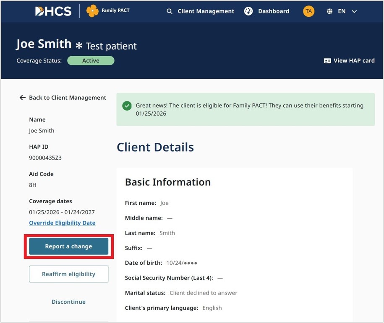This screenshot has width=384, height=323.
Task: Click the back arrow icon
Action: pyautogui.click(x=23, y=98)
